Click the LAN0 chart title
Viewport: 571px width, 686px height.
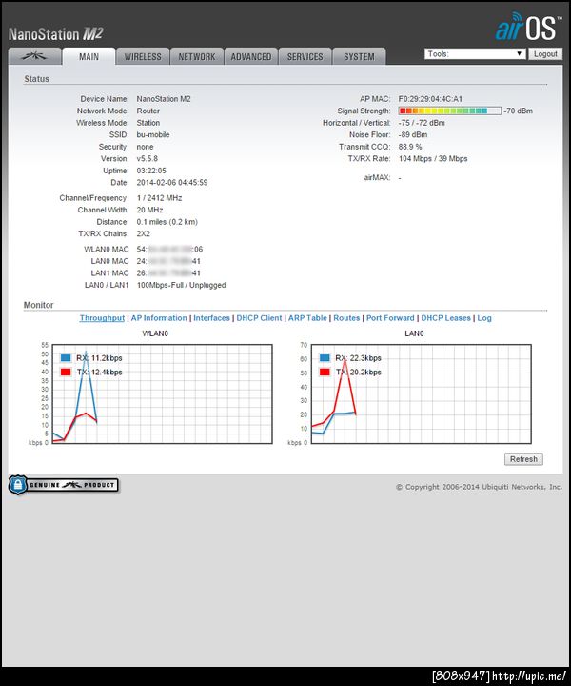pyautogui.click(x=414, y=333)
